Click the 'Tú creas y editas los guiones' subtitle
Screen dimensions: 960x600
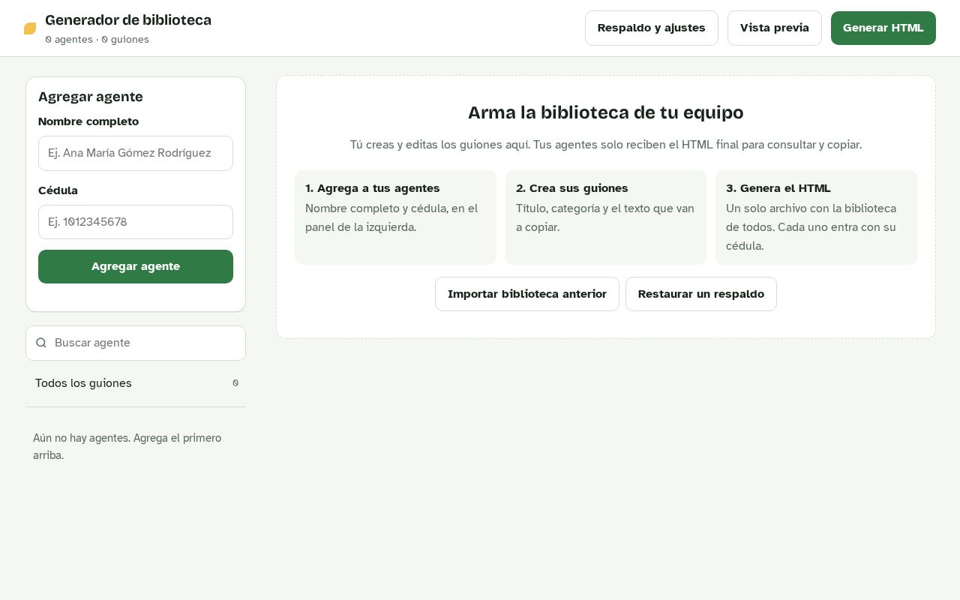point(606,145)
